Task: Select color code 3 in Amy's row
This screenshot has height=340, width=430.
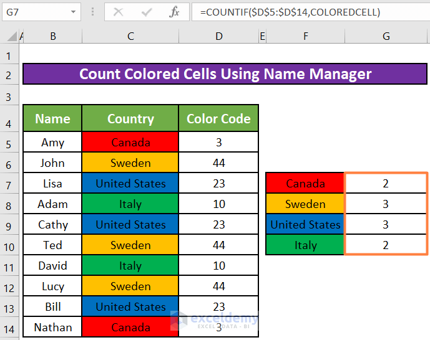Action: tap(218, 142)
